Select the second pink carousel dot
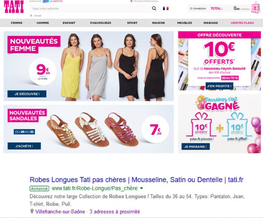The width and height of the screenshot is (263, 218). [x=91, y=99]
